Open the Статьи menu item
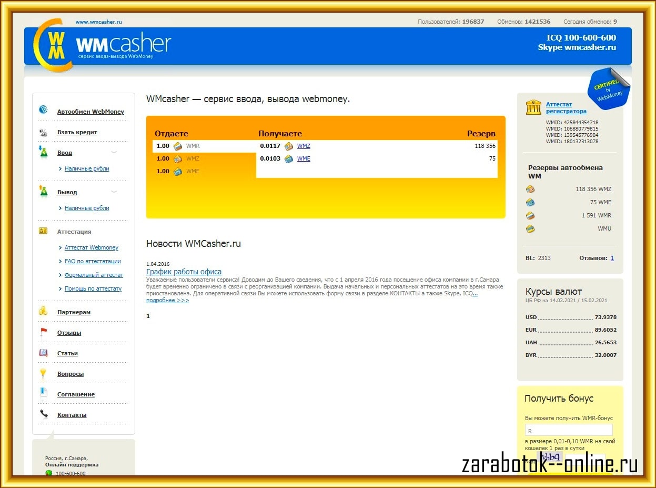 click(x=67, y=353)
